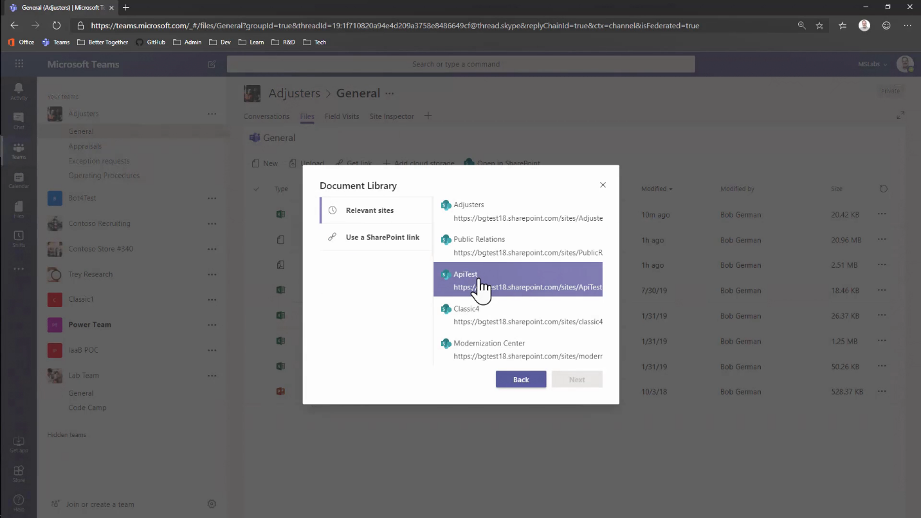This screenshot has height=518, width=921.
Task: Sort by the Modified column header
Action: coord(657,189)
